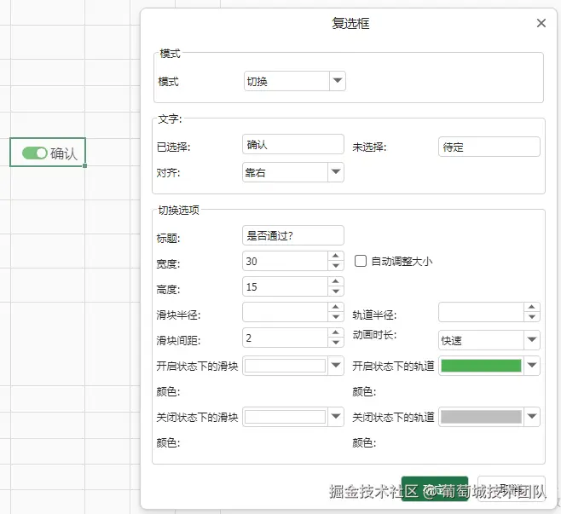Close the 复选框 dialog
Image resolution: width=561 pixels, height=514 pixels.
541,23
